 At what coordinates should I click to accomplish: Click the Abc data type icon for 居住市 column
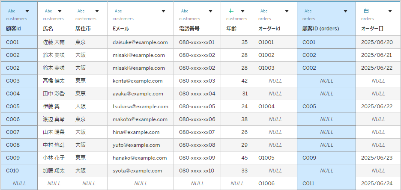tap(81, 11)
